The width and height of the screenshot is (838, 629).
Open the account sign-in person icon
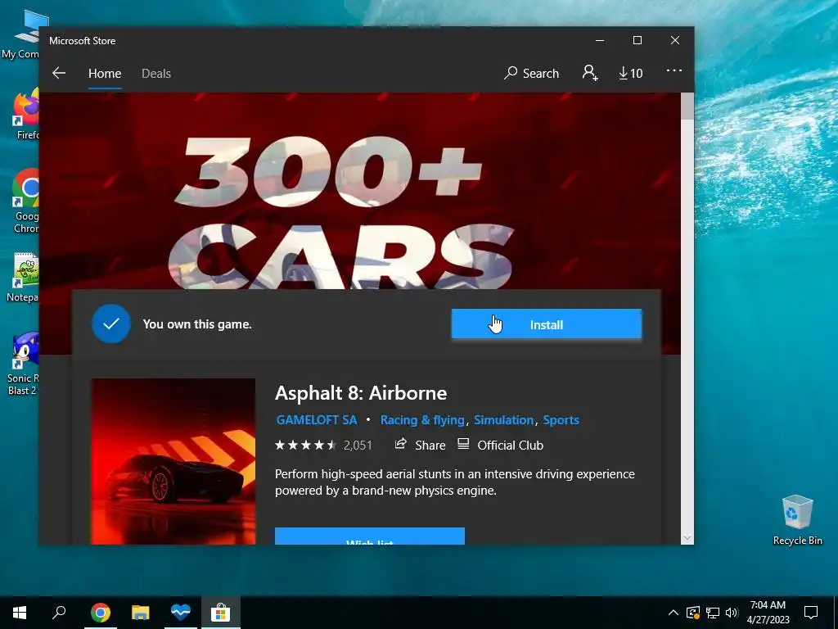tap(590, 73)
